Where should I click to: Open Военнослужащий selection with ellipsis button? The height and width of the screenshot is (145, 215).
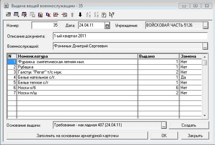pos(205,46)
